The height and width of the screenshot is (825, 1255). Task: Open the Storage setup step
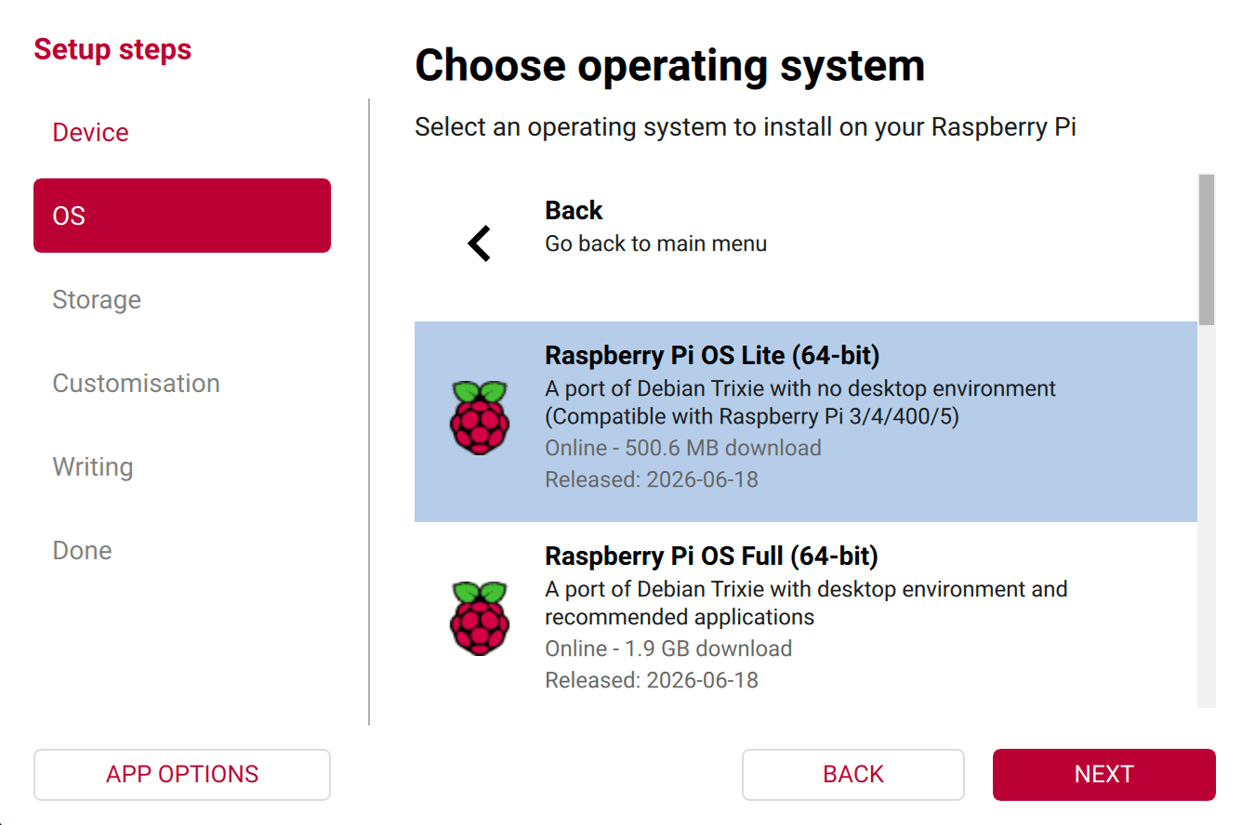(182, 299)
